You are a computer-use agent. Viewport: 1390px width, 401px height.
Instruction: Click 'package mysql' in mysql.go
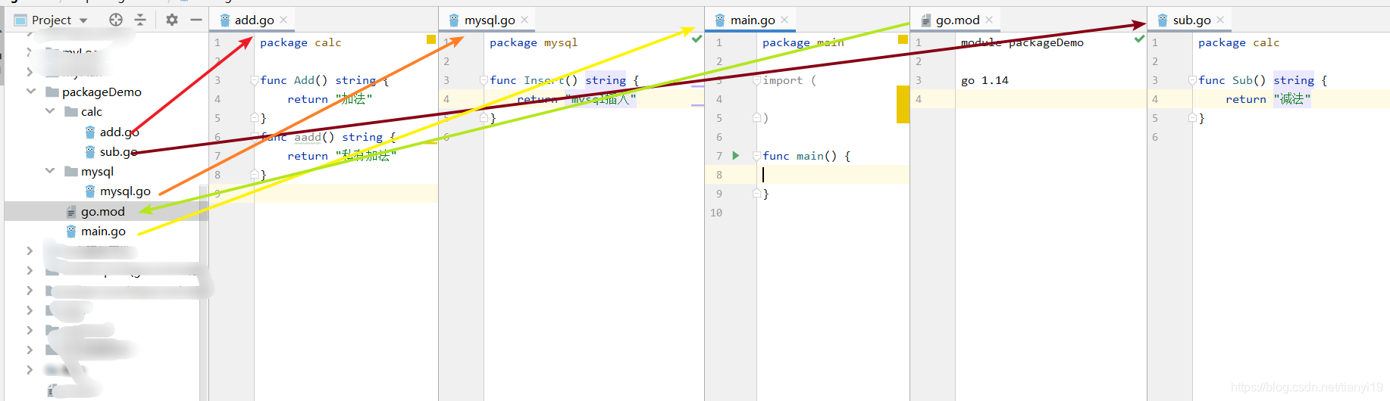pos(534,42)
